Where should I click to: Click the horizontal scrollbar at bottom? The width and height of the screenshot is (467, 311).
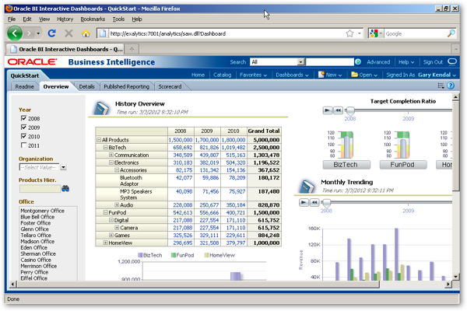coord(198,284)
